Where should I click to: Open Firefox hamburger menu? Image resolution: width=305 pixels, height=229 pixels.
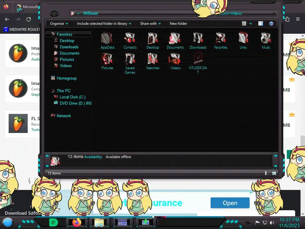298,19
